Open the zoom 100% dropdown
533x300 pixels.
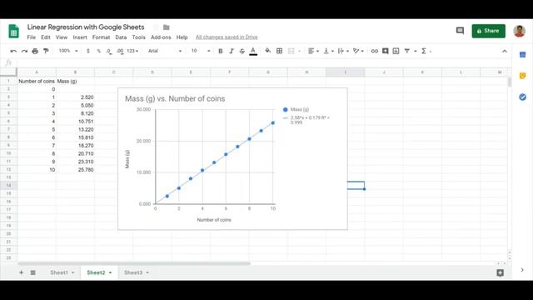pos(68,51)
